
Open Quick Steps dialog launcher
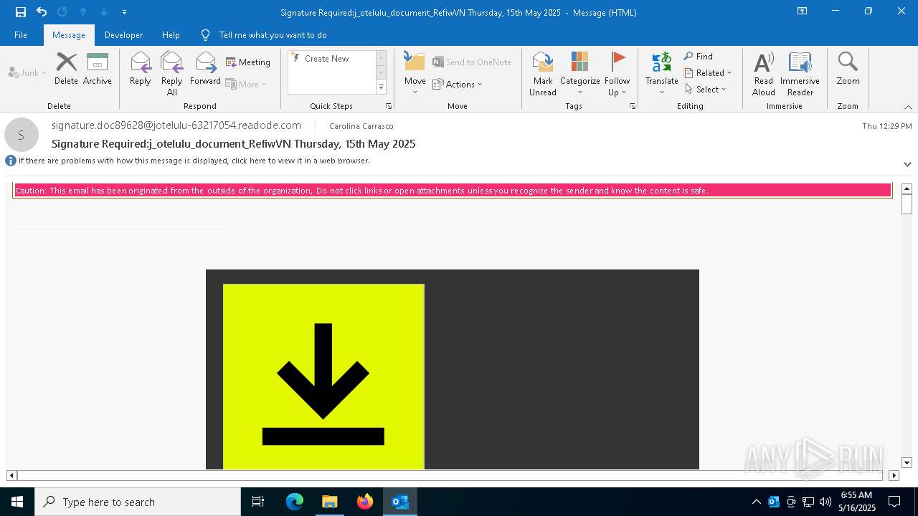[389, 106]
